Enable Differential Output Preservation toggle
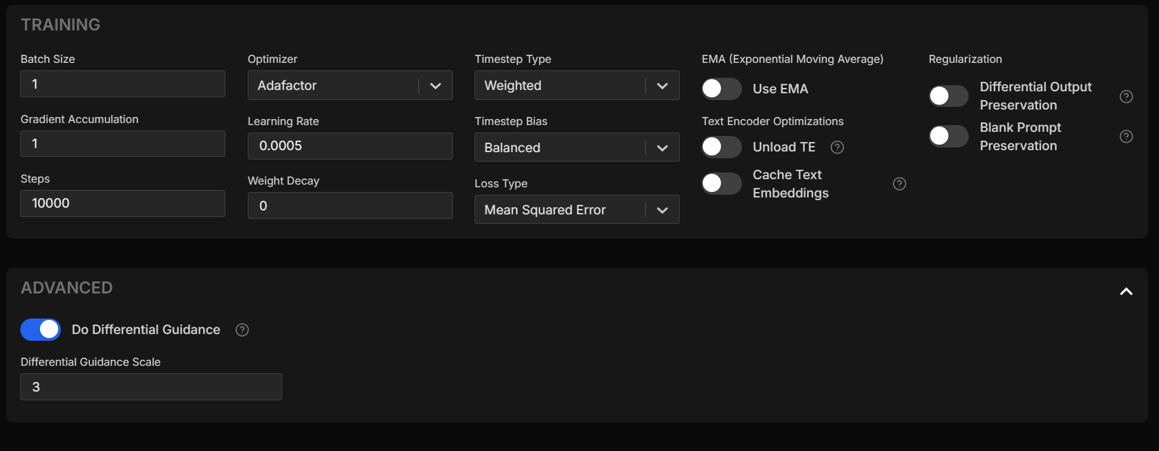 point(948,96)
